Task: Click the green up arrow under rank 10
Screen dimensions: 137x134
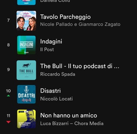Action: pyautogui.click(x=8, y=96)
